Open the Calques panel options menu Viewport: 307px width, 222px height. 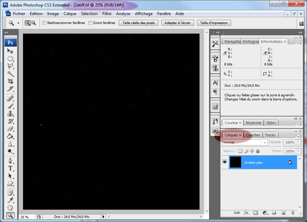(x=299, y=136)
